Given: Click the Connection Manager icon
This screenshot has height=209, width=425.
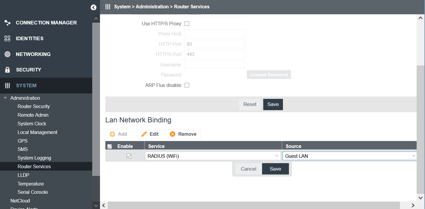Looking at the screenshot, I should tap(7, 23).
